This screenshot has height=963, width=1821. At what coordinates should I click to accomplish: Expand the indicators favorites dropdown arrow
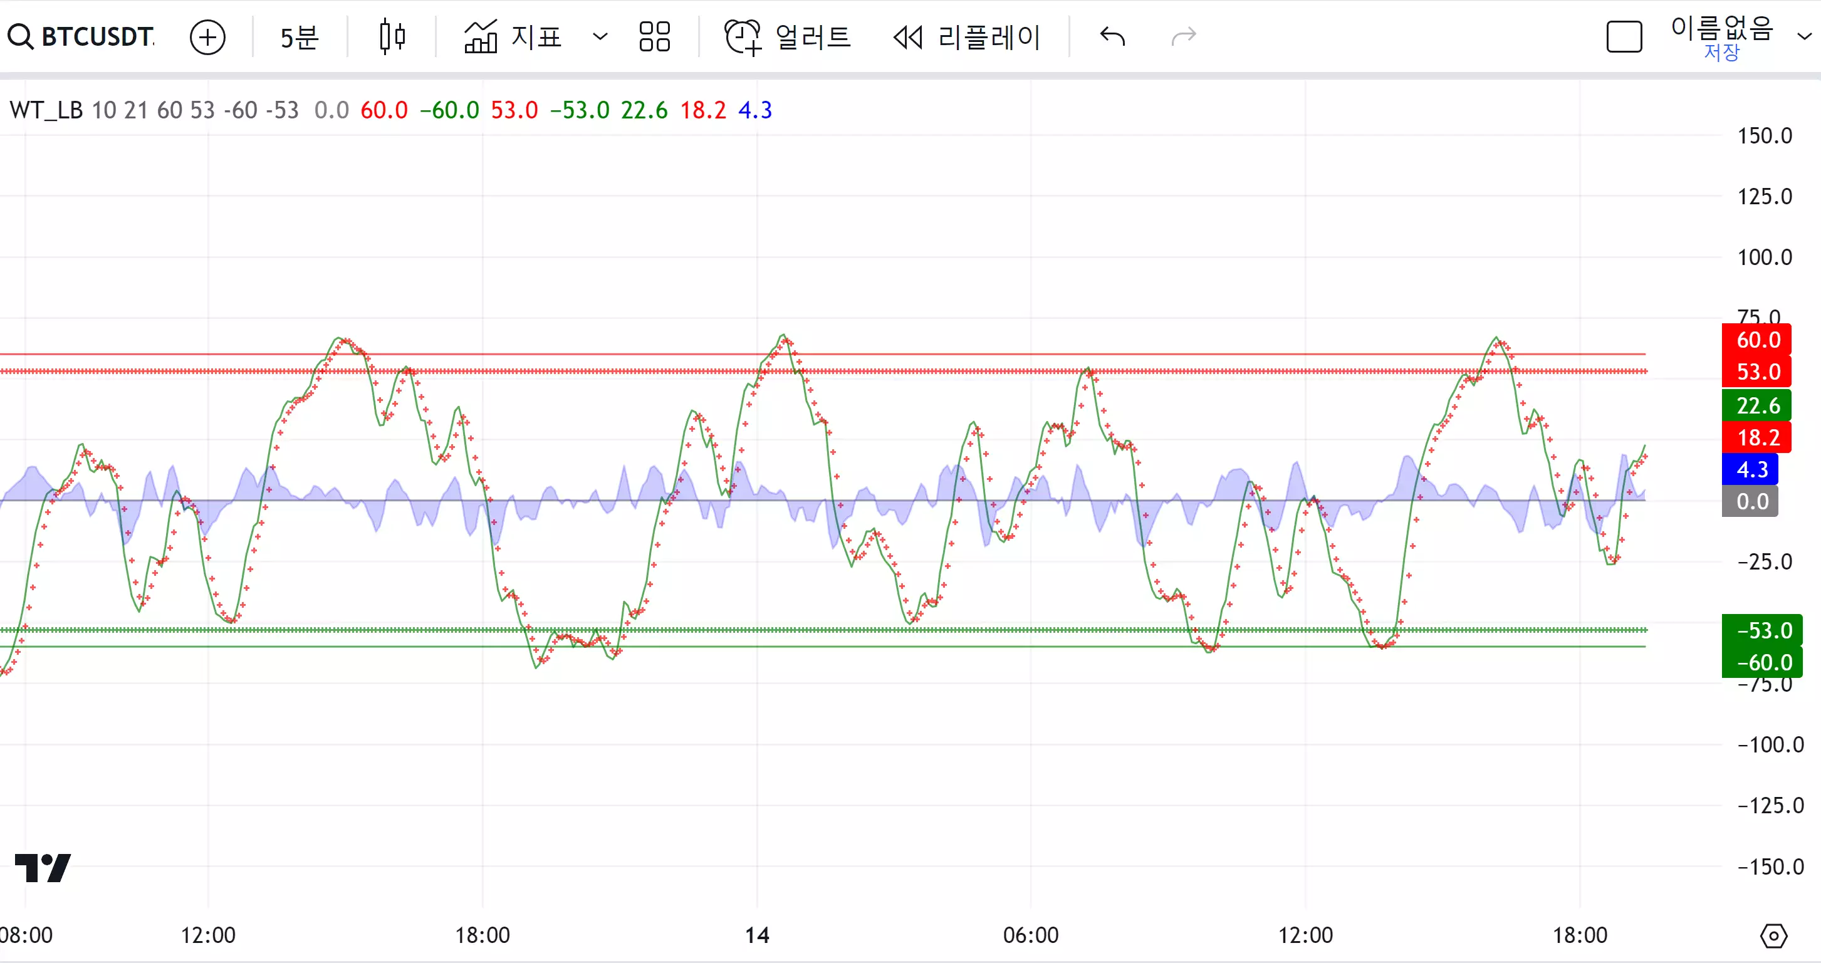[600, 37]
